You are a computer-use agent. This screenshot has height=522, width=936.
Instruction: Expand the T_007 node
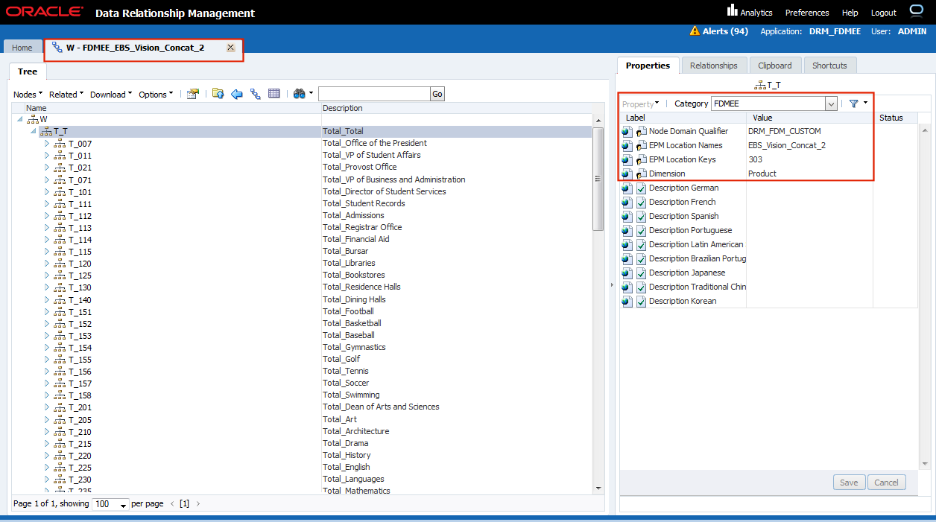click(47, 143)
